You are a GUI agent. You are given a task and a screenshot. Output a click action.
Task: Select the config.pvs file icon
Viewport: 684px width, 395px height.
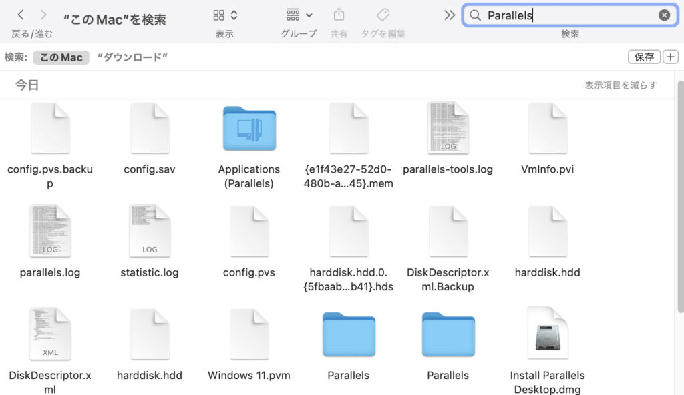(249, 232)
